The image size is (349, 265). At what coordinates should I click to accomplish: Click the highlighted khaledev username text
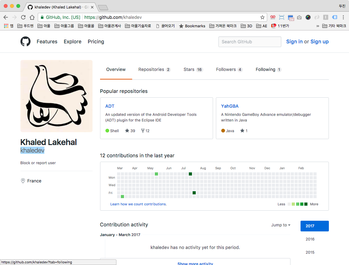32,150
